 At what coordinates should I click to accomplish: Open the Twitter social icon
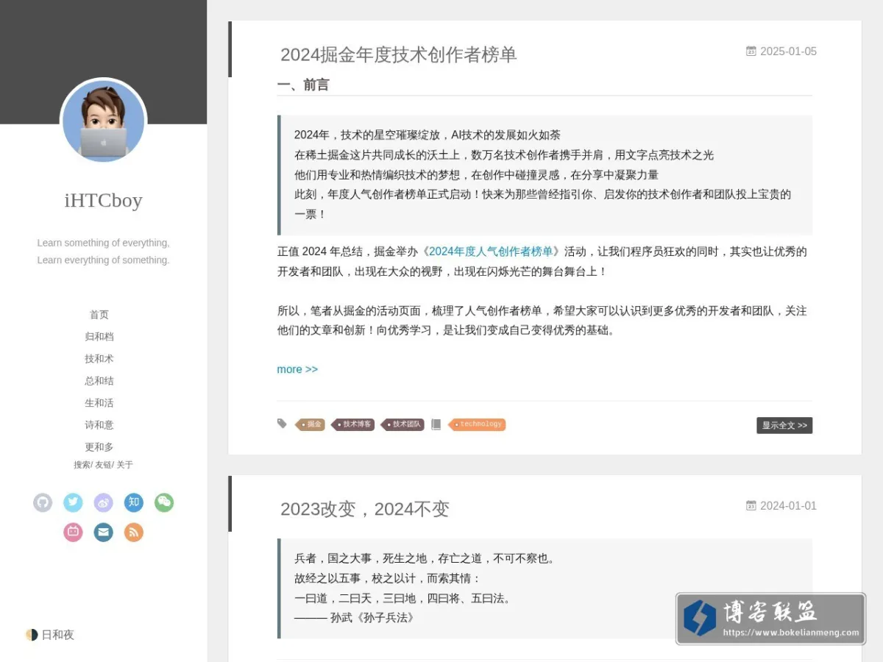click(x=73, y=502)
